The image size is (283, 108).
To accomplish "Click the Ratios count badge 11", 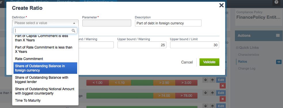I will 279,62.
